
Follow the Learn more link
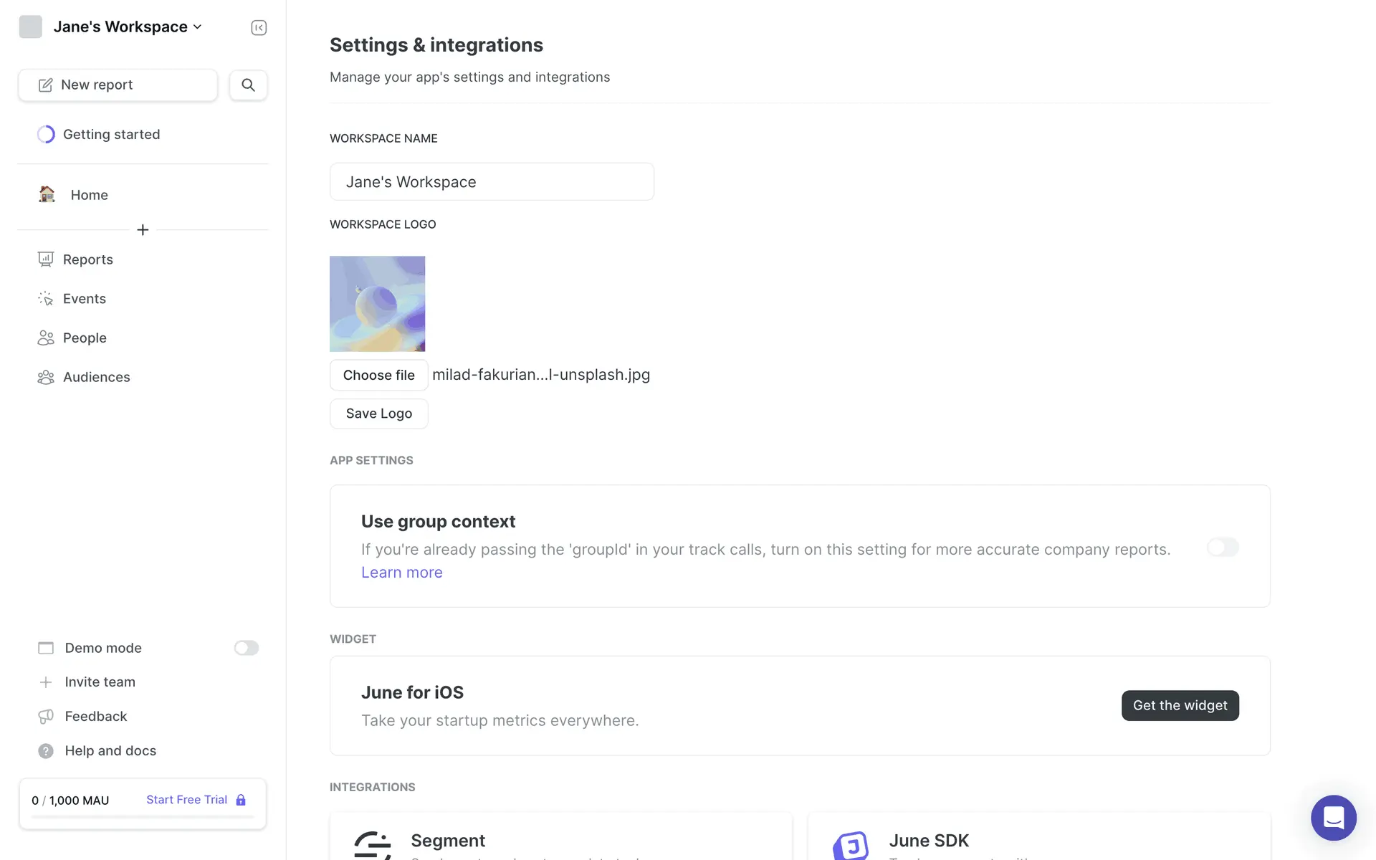pos(401,572)
